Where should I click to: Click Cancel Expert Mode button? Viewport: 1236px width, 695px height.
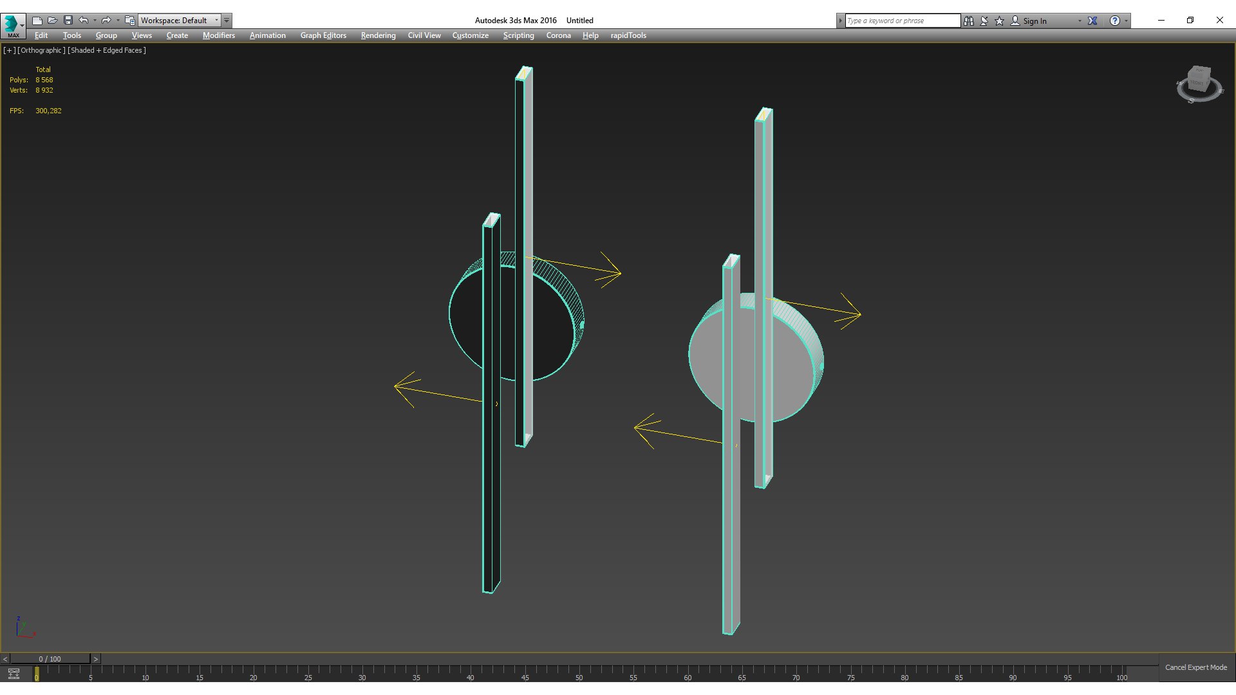pyautogui.click(x=1195, y=667)
